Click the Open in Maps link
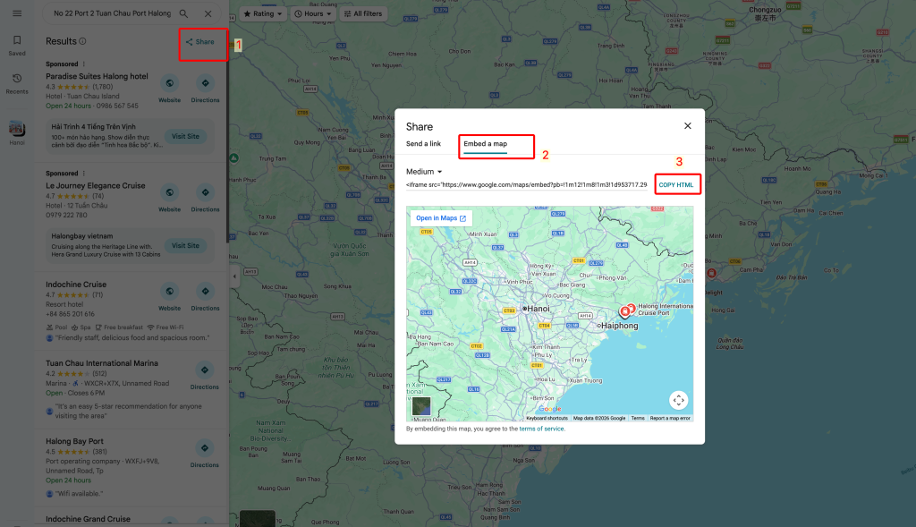This screenshot has height=527, width=916. tap(441, 218)
